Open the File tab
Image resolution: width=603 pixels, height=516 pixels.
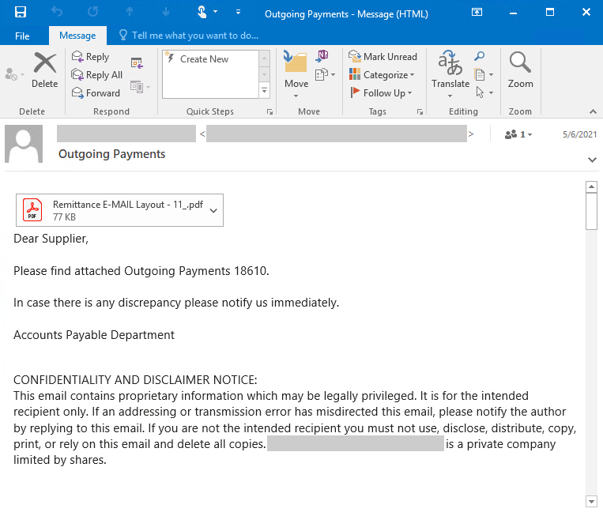click(22, 36)
